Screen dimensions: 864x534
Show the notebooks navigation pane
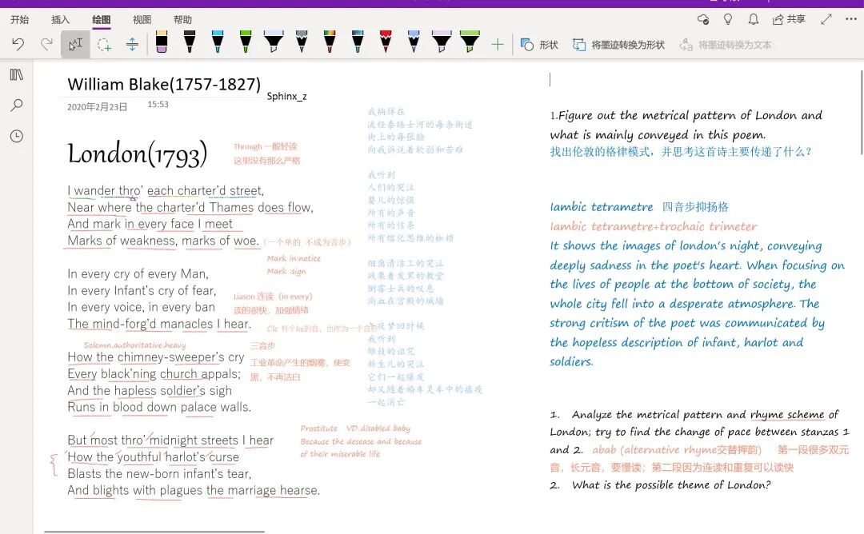(17, 75)
